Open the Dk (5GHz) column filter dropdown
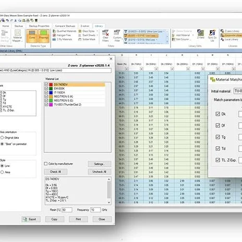The image size is (242, 242). [x=156, y=69]
